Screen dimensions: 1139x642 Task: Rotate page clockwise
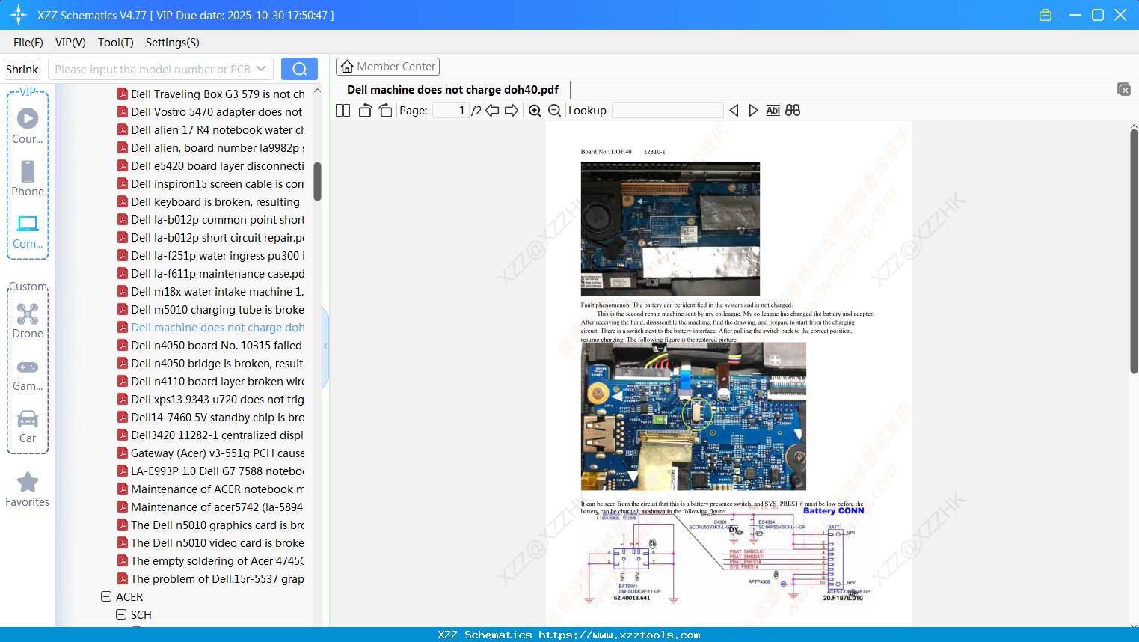(385, 110)
